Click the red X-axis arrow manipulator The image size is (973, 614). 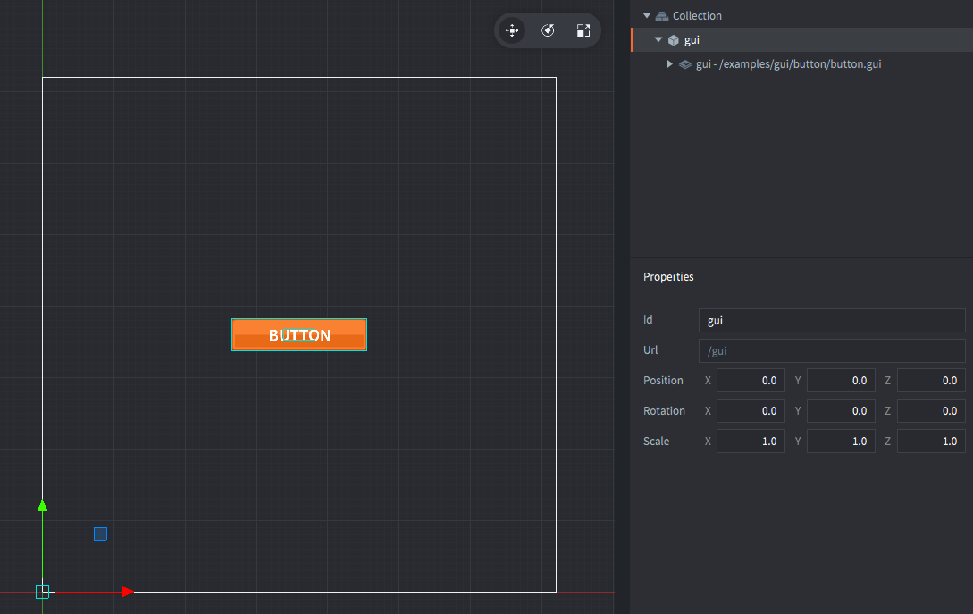coord(128,592)
